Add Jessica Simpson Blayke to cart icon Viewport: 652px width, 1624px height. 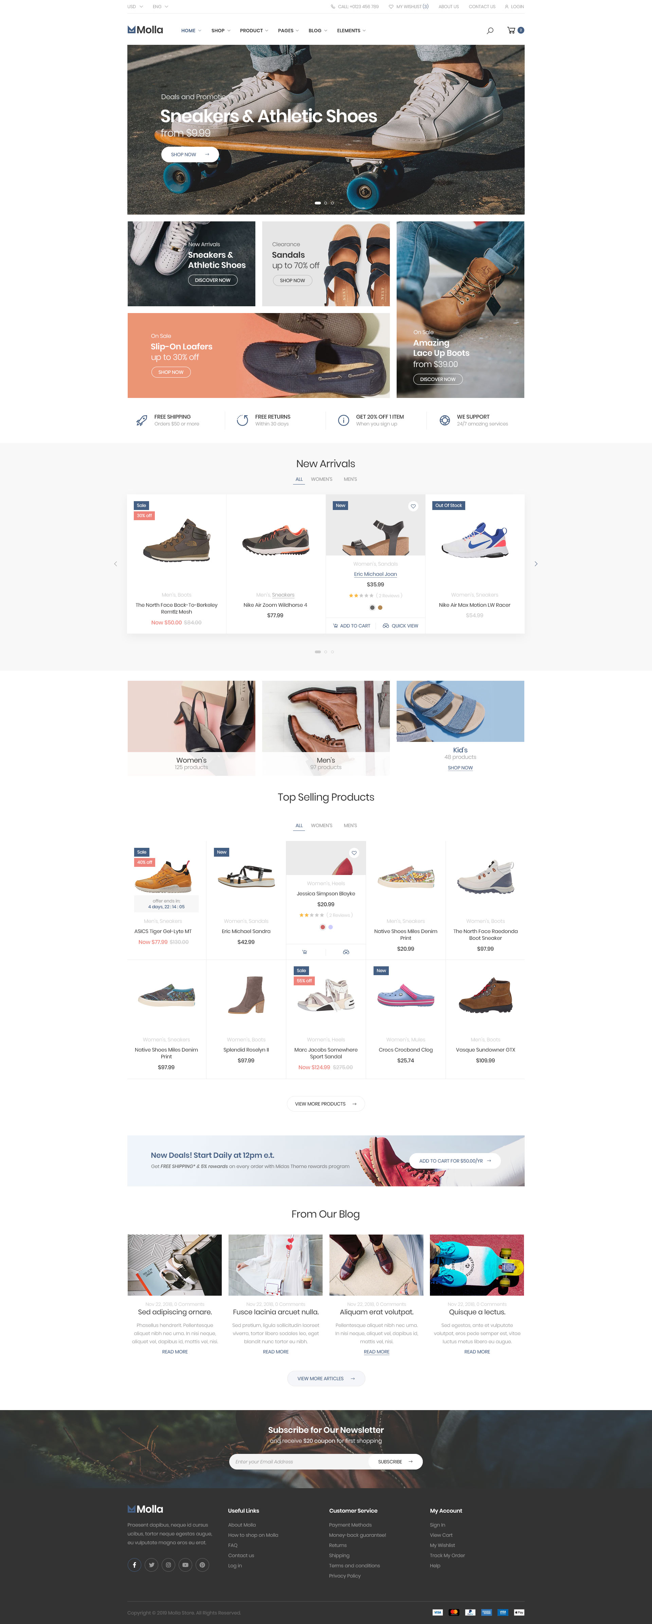(x=305, y=952)
